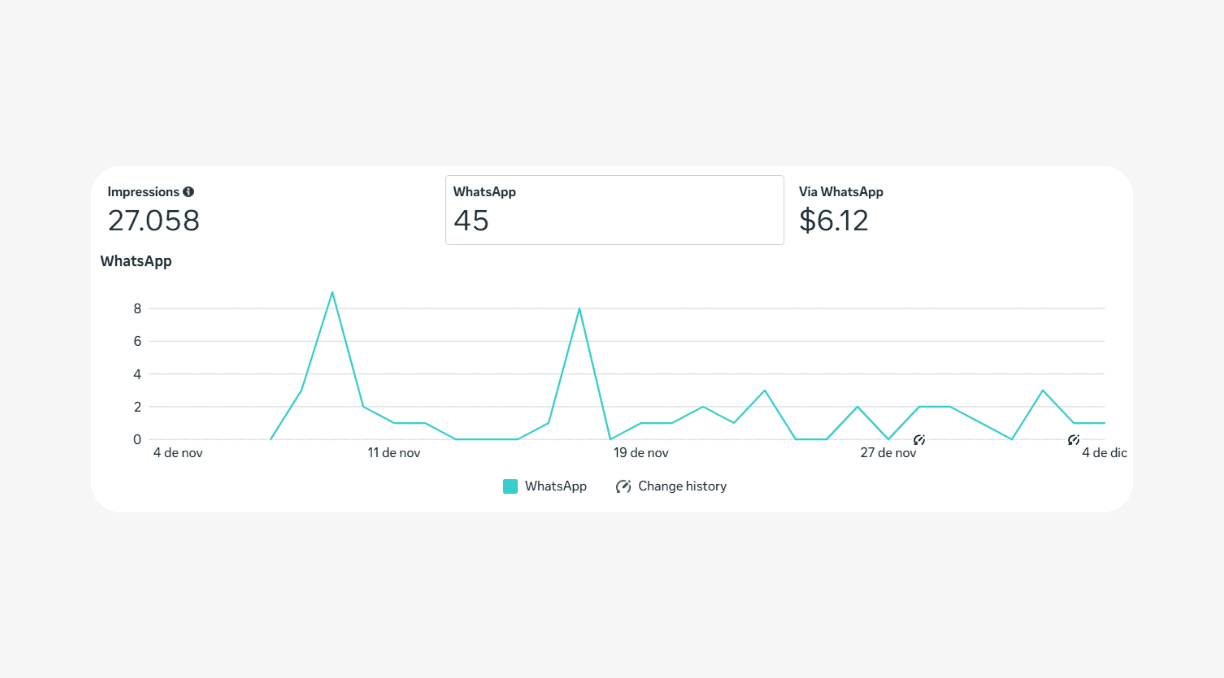Click the rightmost change history badge on the chart

[1074, 440]
